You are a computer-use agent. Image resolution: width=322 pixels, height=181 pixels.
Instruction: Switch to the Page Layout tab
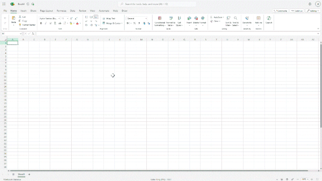[46, 11]
